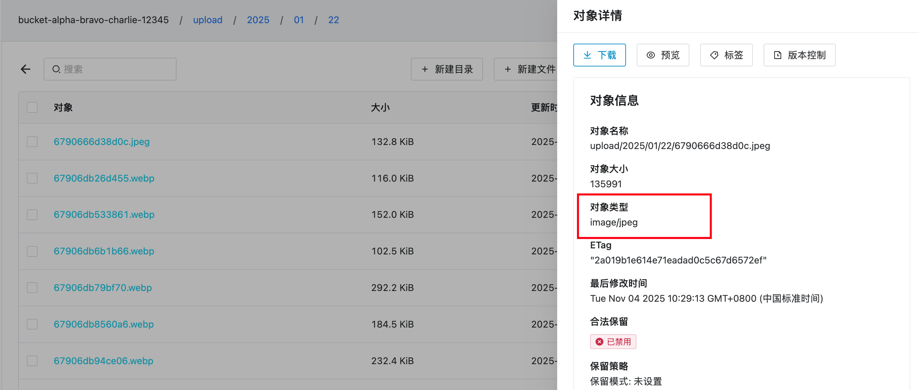Click the document icon on 版本控制 button
The image size is (919, 390).
point(778,55)
